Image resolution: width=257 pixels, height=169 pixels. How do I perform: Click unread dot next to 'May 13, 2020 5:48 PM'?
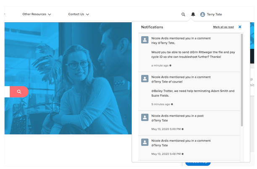tap(183, 154)
